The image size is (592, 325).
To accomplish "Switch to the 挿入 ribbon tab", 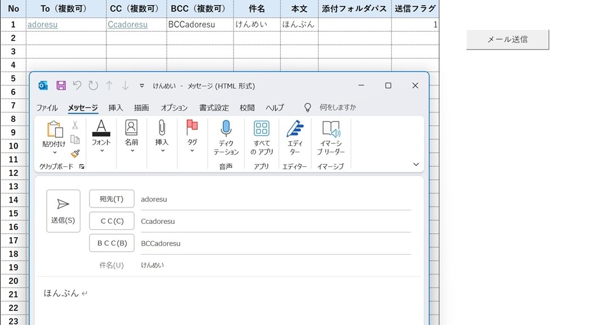I will (115, 108).
